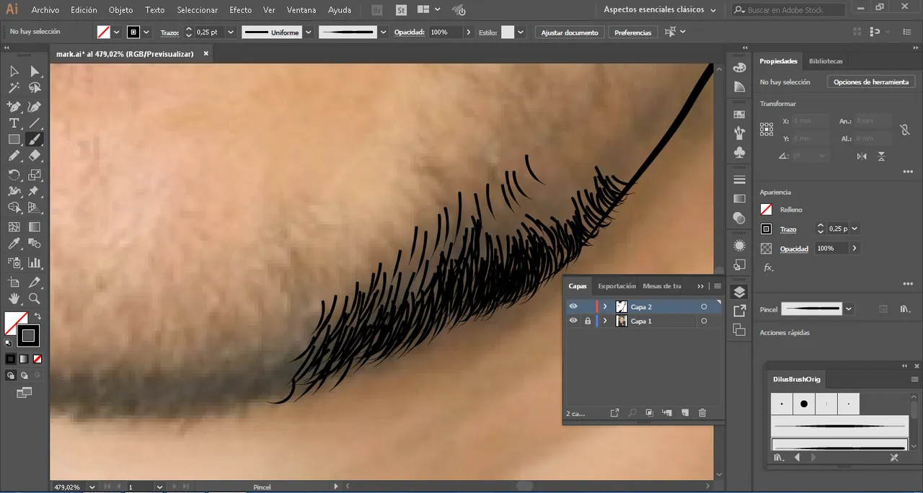The image size is (923, 493).
Task: Select the Pen tool
Action: [x=14, y=106]
